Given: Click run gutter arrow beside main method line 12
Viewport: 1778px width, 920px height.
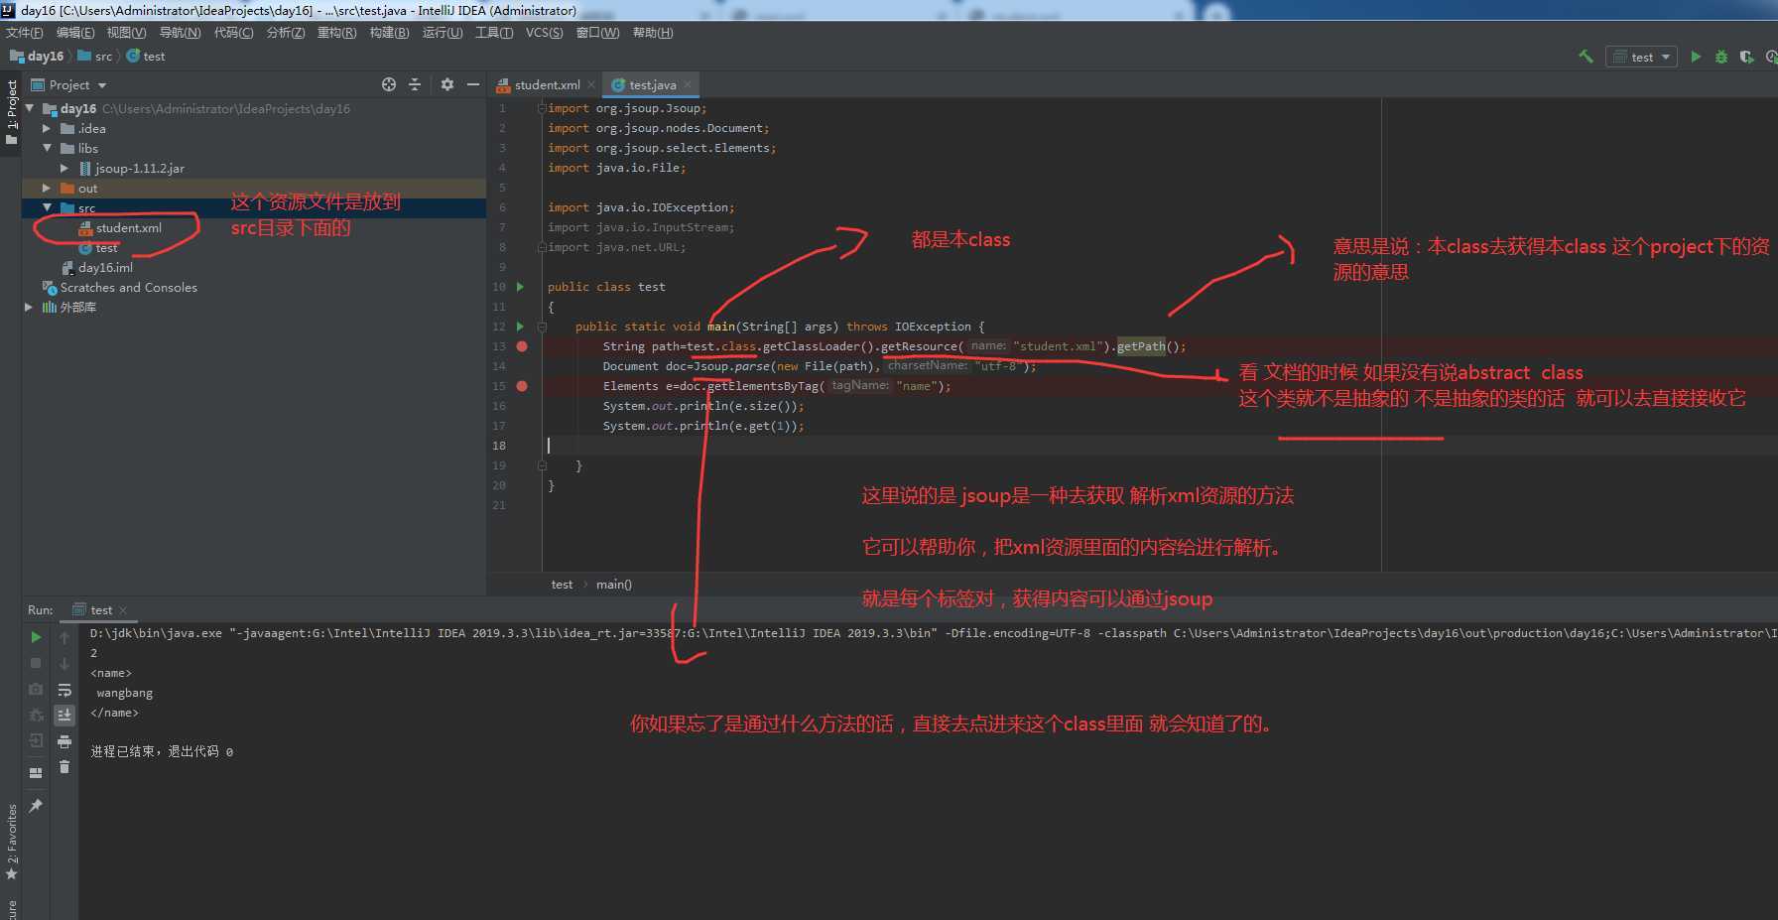Looking at the screenshot, I should pyautogui.click(x=520, y=327).
